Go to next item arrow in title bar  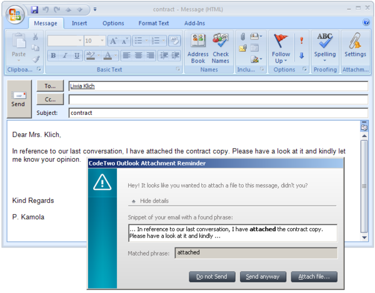click(x=79, y=10)
